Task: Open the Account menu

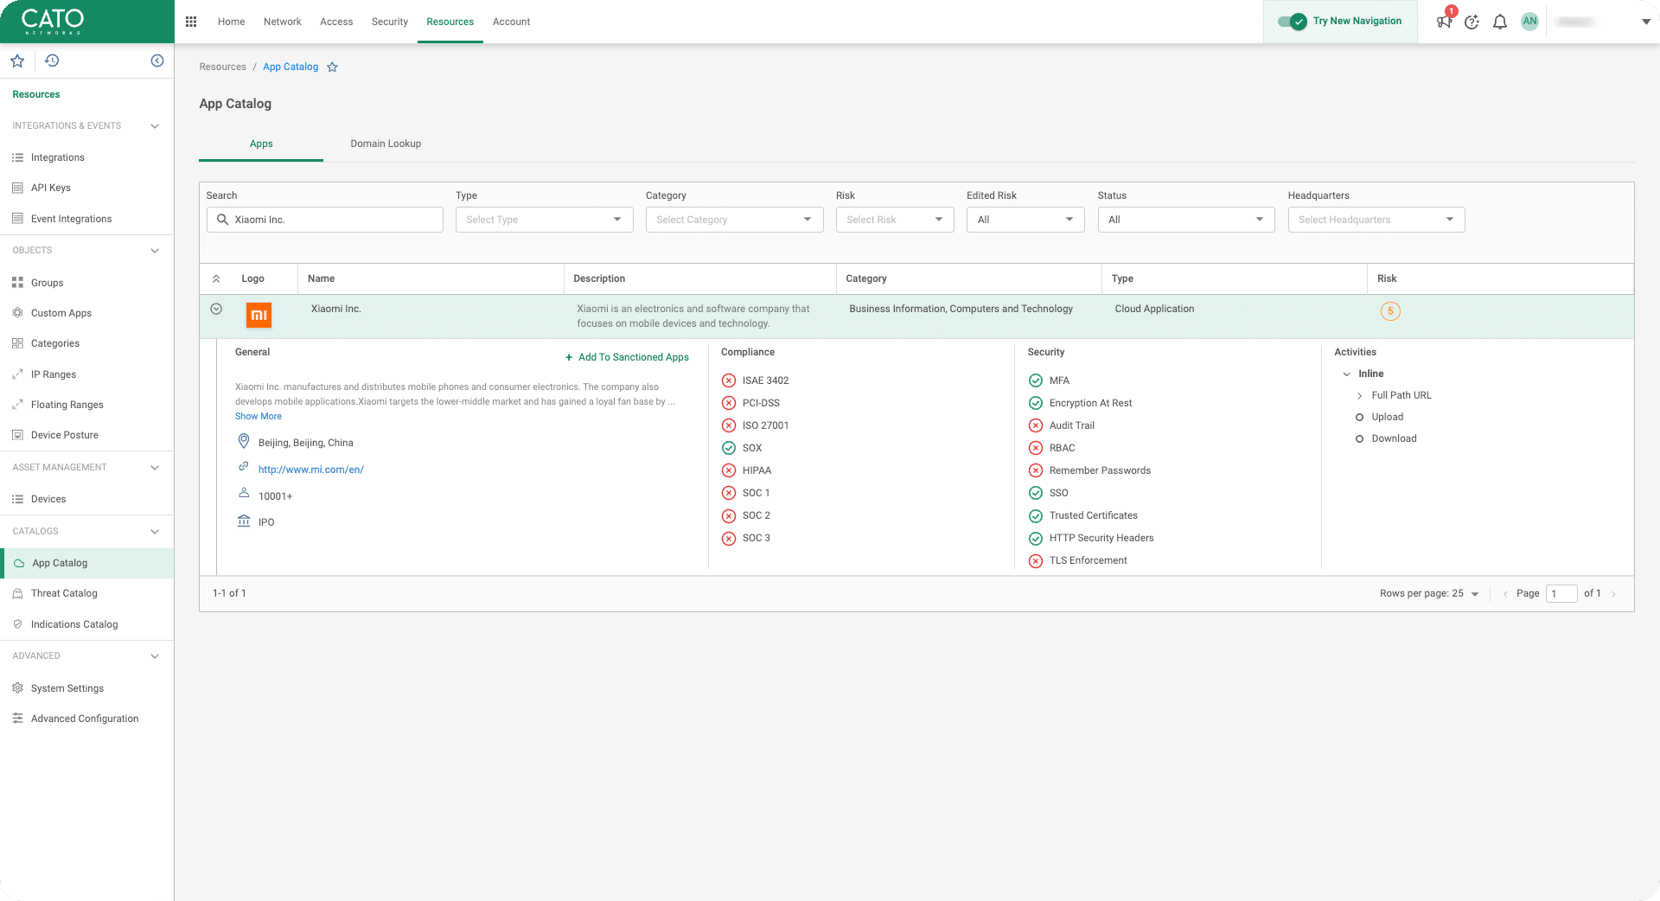Action: pyautogui.click(x=511, y=22)
